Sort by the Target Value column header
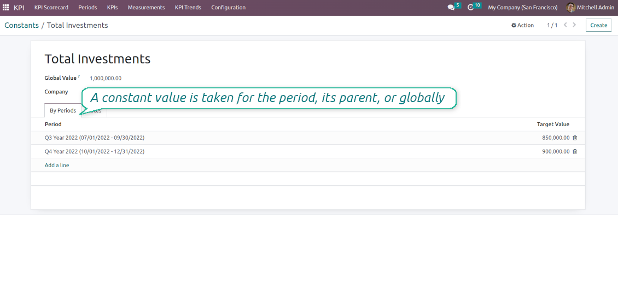The height and width of the screenshot is (284, 618). pyautogui.click(x=553, y=125)
